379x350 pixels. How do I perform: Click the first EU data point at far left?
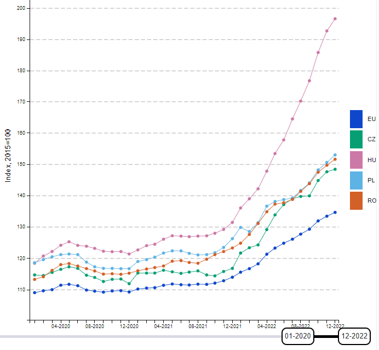[35, 292]
